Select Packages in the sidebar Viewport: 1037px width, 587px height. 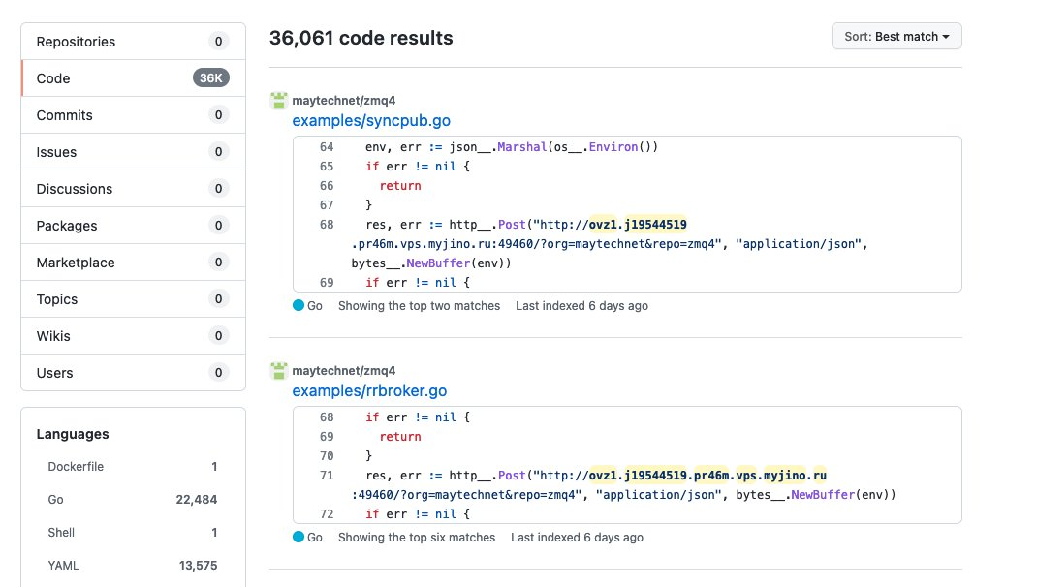[x=67, y=226]
